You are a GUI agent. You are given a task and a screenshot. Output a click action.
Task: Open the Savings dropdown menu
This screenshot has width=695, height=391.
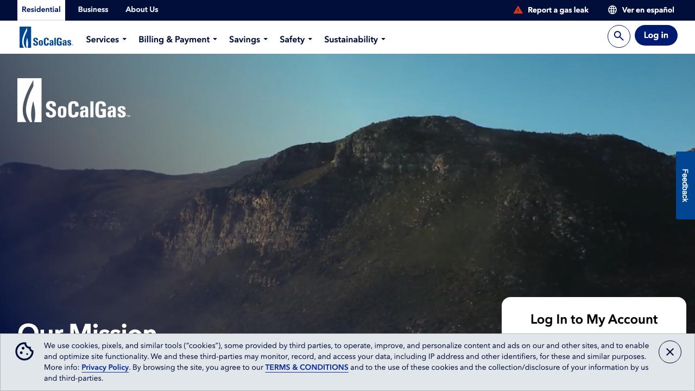(x=248, y=40)
